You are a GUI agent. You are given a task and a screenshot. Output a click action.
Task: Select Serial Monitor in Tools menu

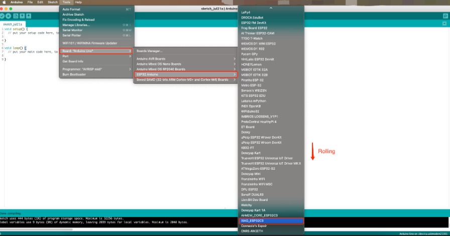coord(96,30)
